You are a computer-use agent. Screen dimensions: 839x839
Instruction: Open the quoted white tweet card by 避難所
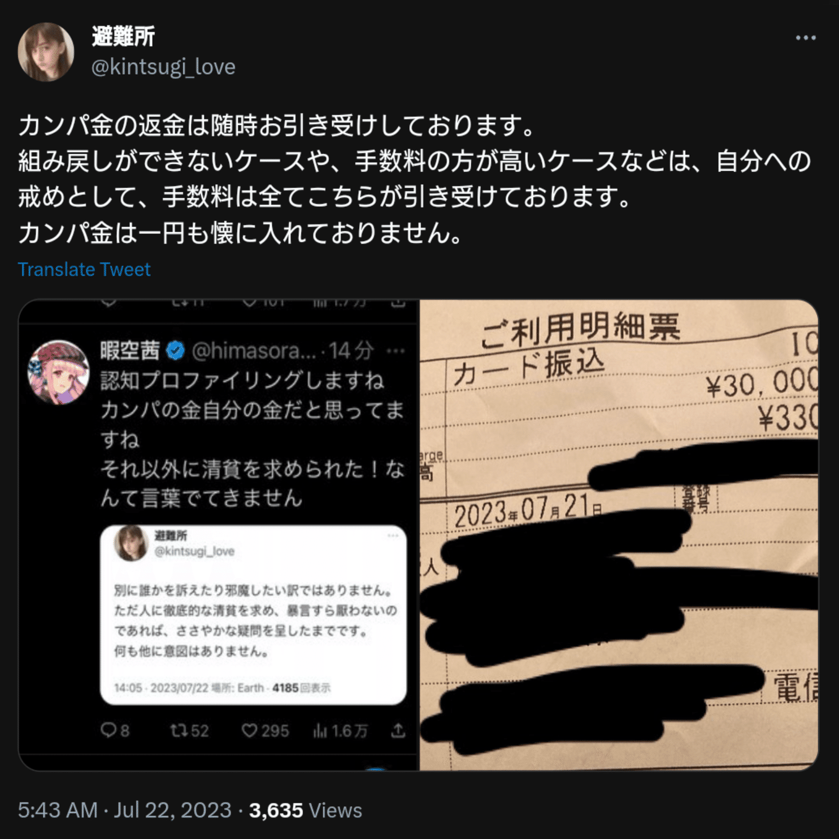253,615
